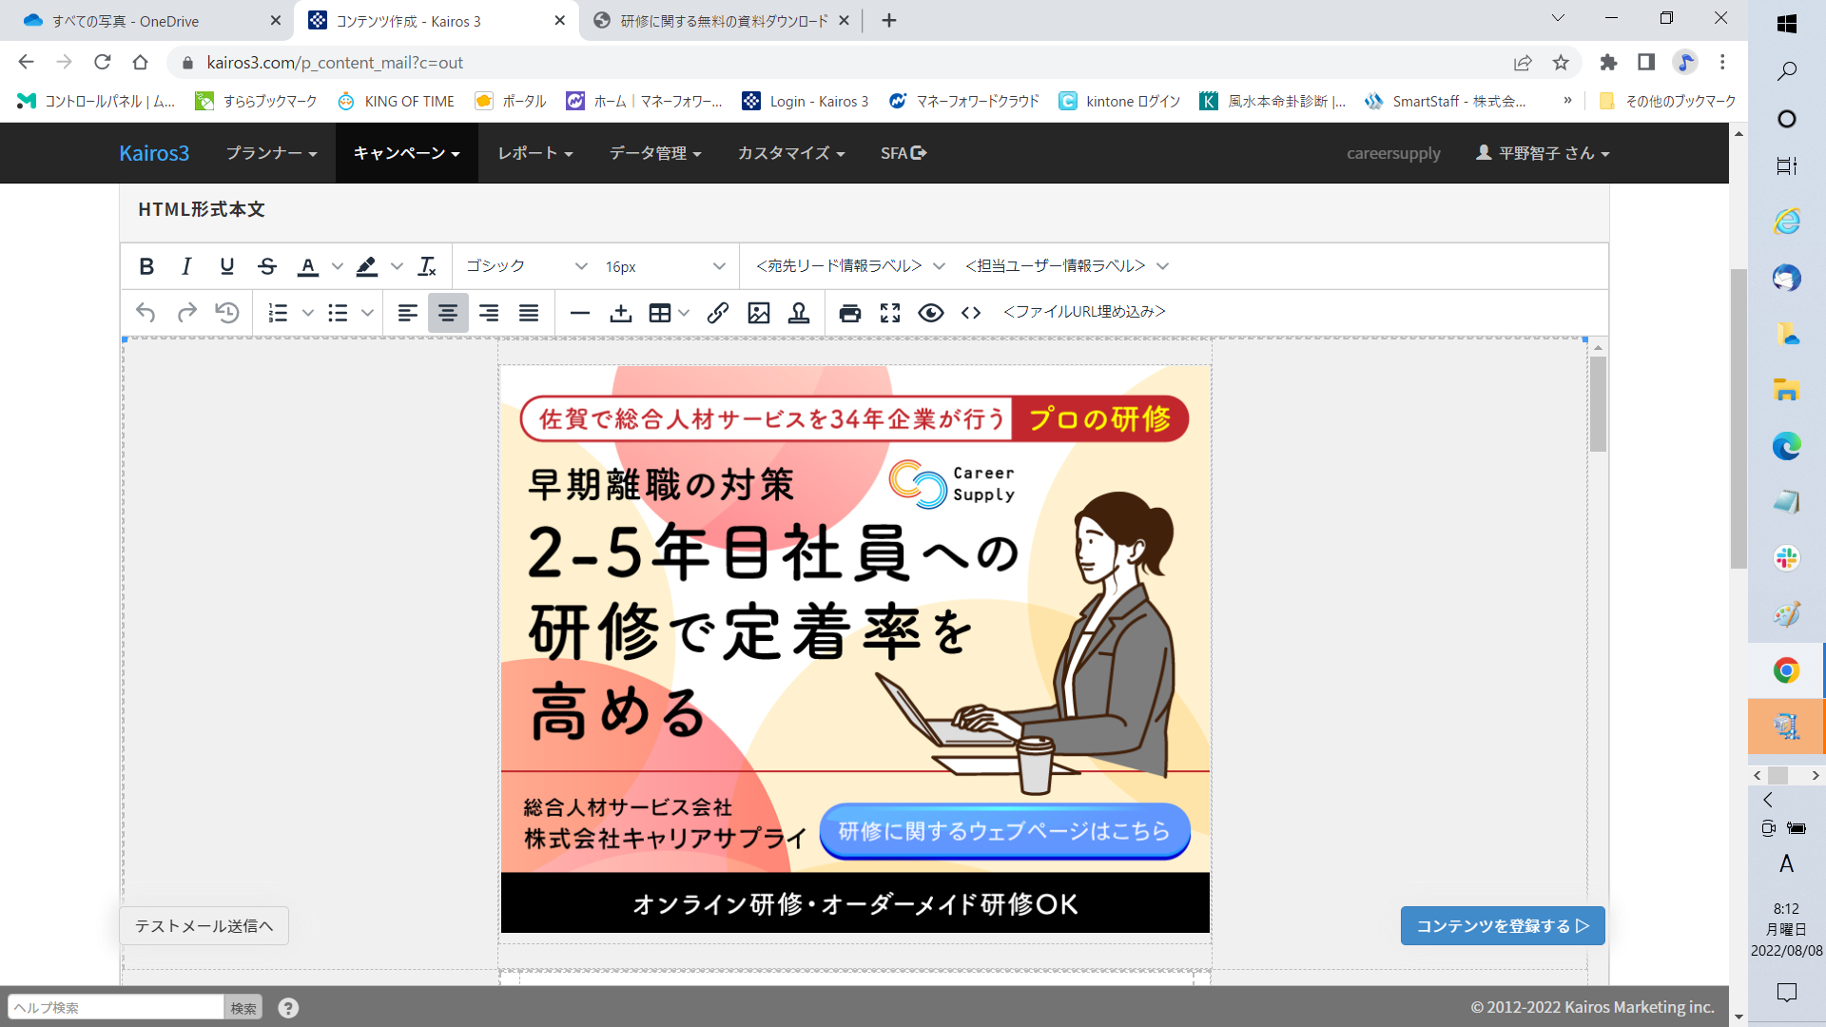Expand bulleted list style options

[x=367, y=313]
